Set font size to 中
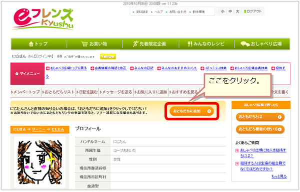Viewport: 300px width, 192px height. 230,11
